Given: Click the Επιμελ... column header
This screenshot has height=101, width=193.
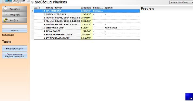Looking at the screenshot, I should tap(98, 8).
